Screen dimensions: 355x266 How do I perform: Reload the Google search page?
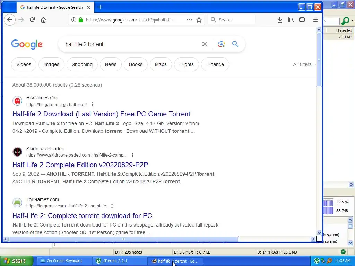[x=32, y=20]
